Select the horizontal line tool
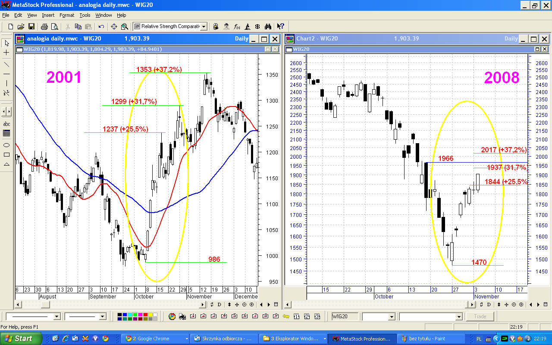The width and height of the screenshot is (552, 345). (x=6, y=74)
